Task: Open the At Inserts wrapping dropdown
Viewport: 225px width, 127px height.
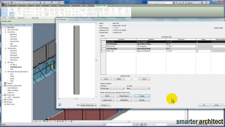Action: pos(112,88)
